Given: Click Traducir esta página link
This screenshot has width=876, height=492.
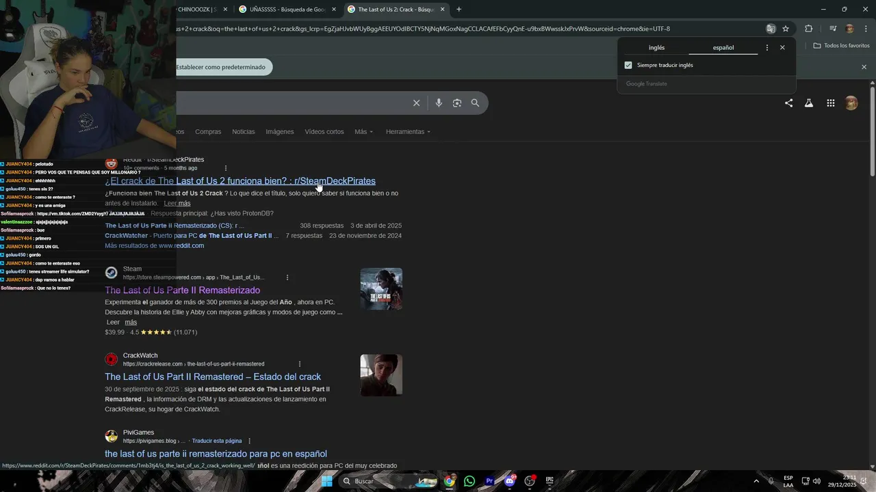Looking at the screenshot, I should point(217,441).
